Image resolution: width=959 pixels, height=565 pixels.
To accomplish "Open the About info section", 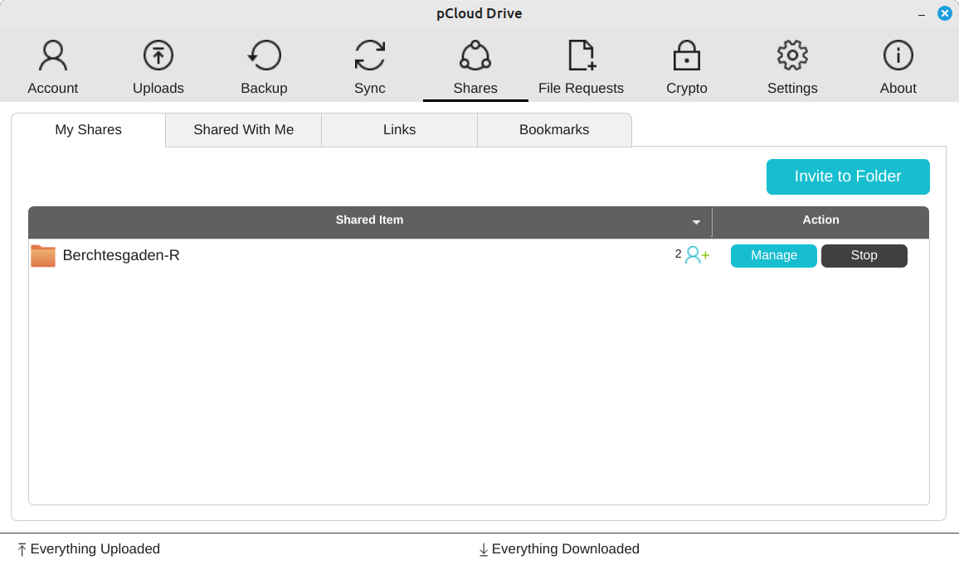I will tap(898, 67).
